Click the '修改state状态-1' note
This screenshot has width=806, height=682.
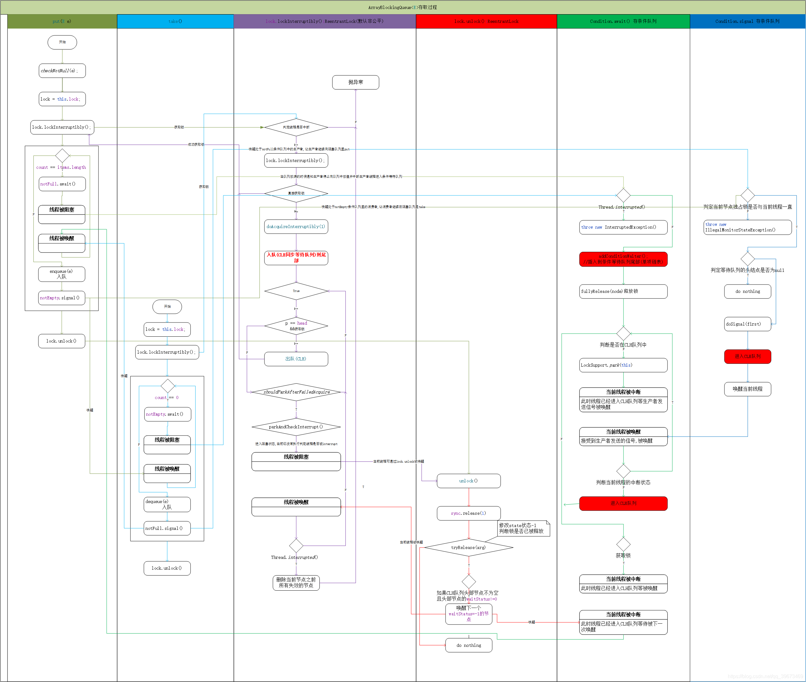(524, 529)
